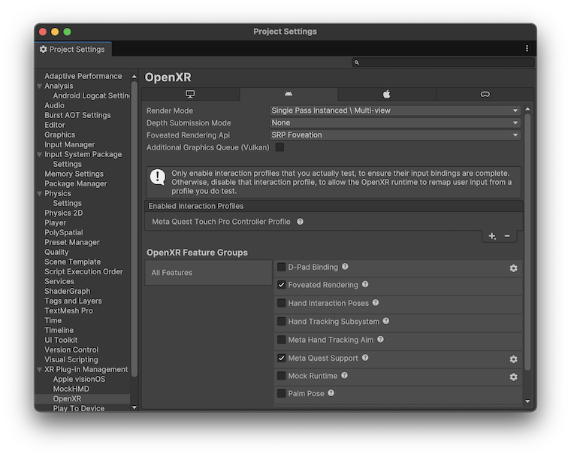The width and height of the screenshot is (571, 457).
Task: Add an interaction profile with plus button
Action: (492, 236)
